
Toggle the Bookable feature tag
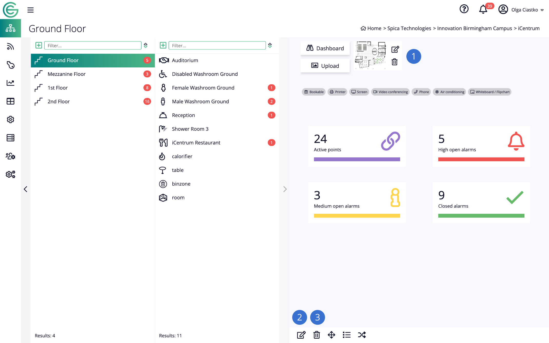[x=314, y=92]
